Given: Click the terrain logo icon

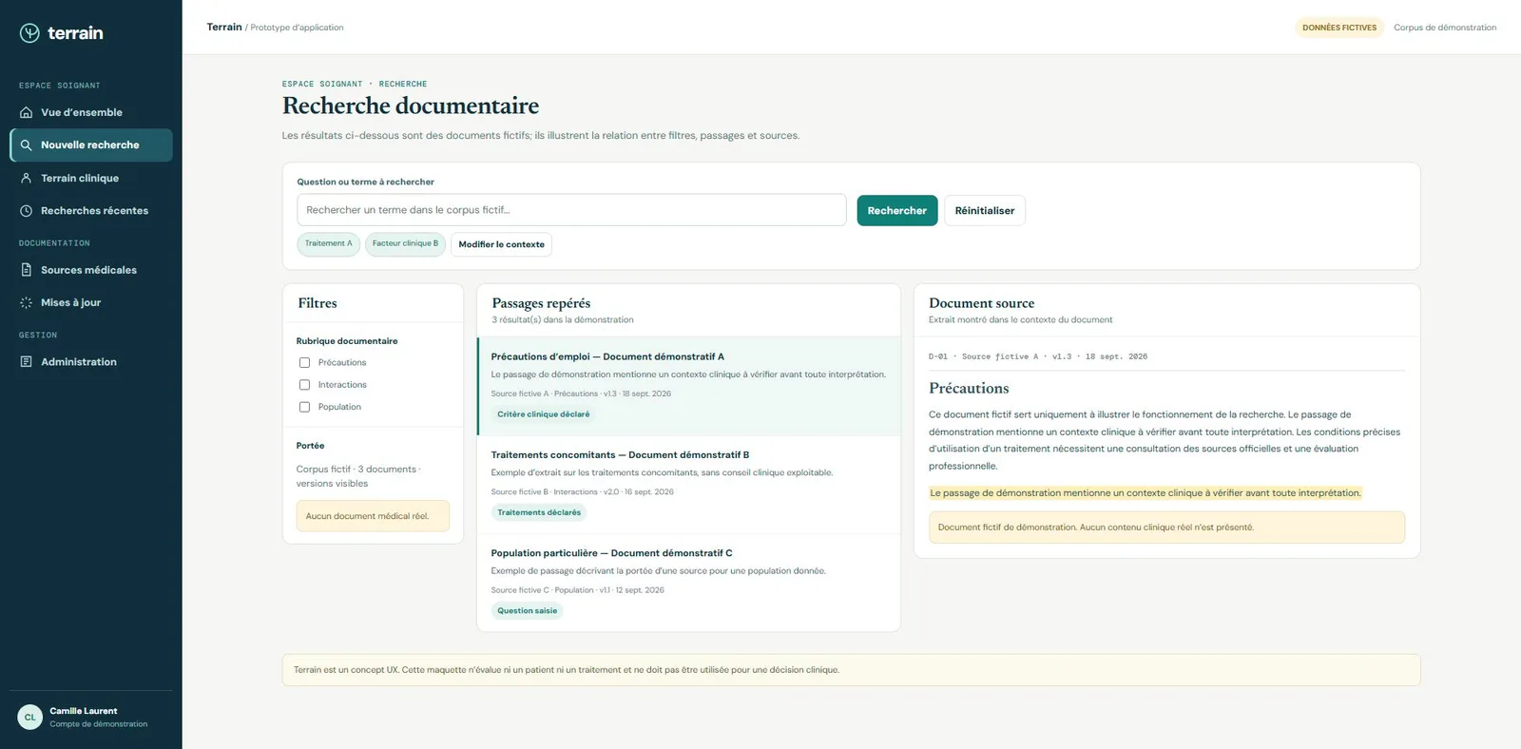Looking at the screenshot, I should click(x=29, y=33).
